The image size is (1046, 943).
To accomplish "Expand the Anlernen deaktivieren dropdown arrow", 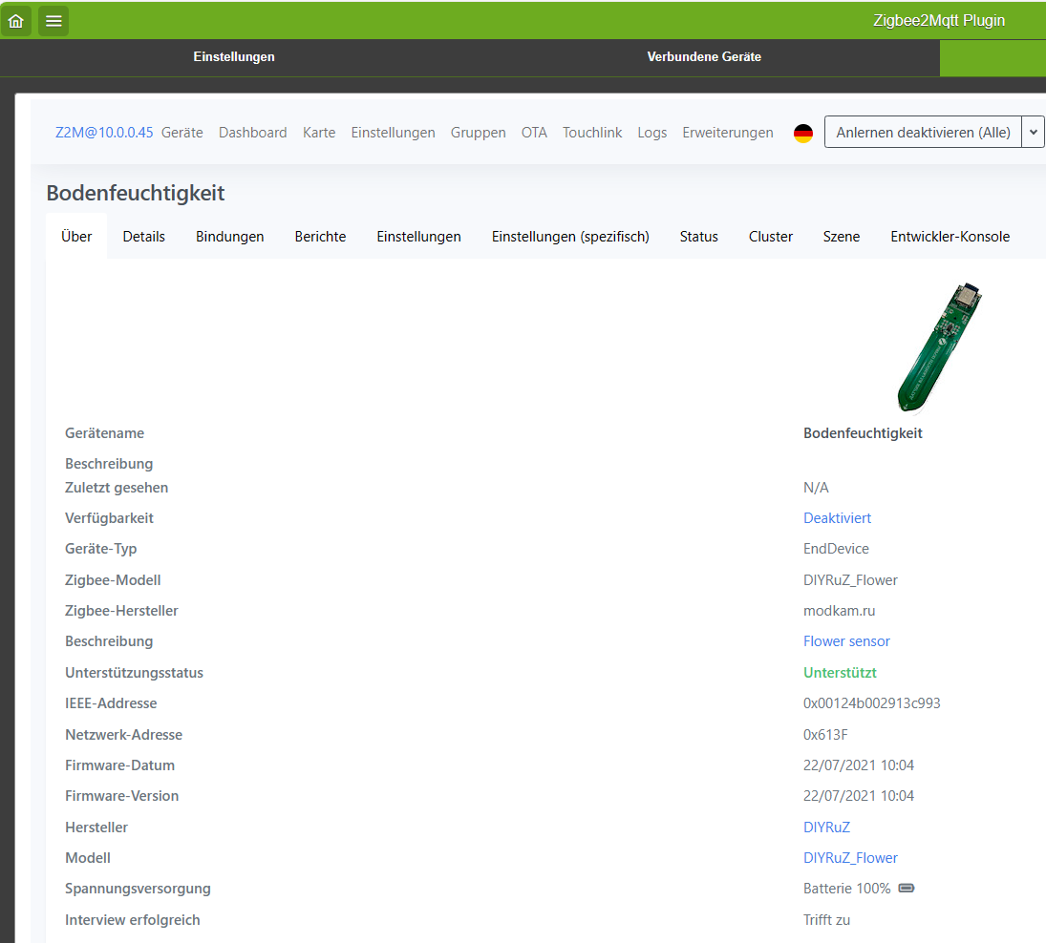I will (x=1033, y=132).
